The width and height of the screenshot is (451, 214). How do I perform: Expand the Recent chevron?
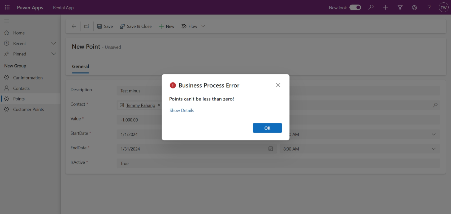[54, 43]
